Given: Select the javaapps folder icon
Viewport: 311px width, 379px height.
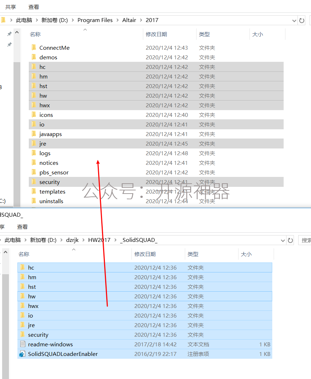Looking at the screenshot, I should pyautogui.click(x=34, y=134).
